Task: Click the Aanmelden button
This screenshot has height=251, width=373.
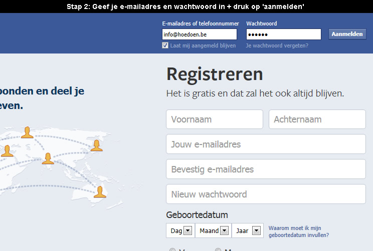Action: (347, 34)
